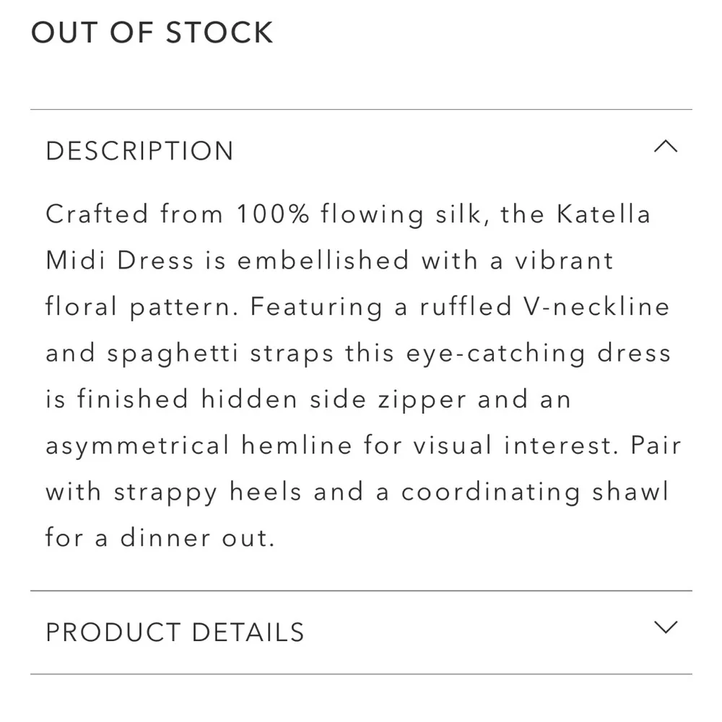Image resolution: width=722 pixels, height=722 pixels.
Task: Click the word "asymmetrical"
Action: click(137, 445)
